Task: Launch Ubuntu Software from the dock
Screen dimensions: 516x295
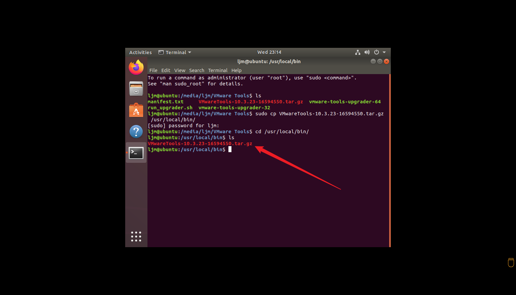Action: pyautogui.click(x=136, y=110)
